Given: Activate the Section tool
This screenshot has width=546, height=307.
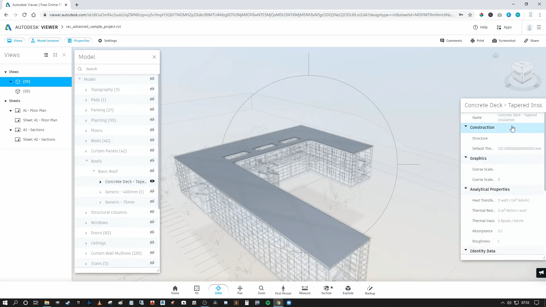Looking at the screenshot, I should 326,290.
